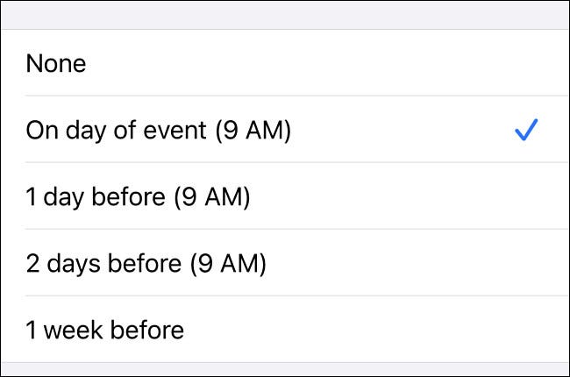570x377 pixels.
Task: Click the word None in list
Action: 56,64
